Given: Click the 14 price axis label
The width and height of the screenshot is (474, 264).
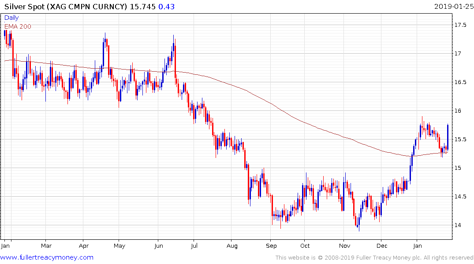Looking at the screenshot, I should point(458,225).
